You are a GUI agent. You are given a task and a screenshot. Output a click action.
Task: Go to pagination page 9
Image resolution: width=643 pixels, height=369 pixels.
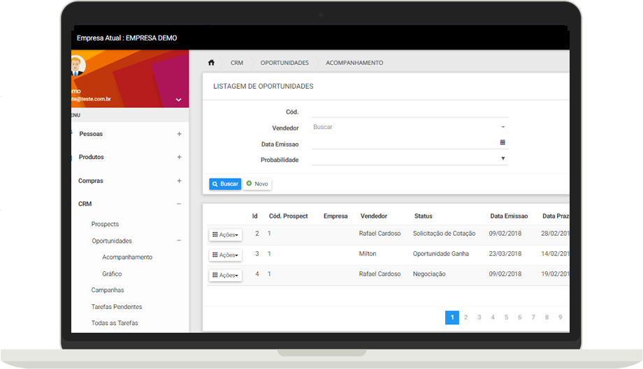point(560,317)
